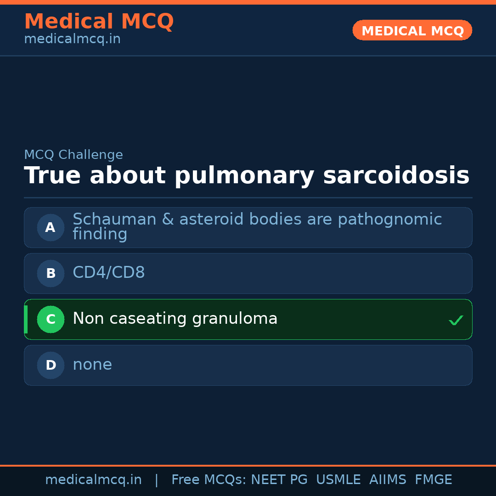Image resolution: width=496 pixels, height=496 pixels.
Task: Select the Non caseating granuloma answer text
Action: coord(175,319)
